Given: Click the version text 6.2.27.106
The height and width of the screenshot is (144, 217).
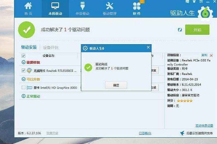Looking at the screenshot, I should pyautogui.click(x=29, y=133).
